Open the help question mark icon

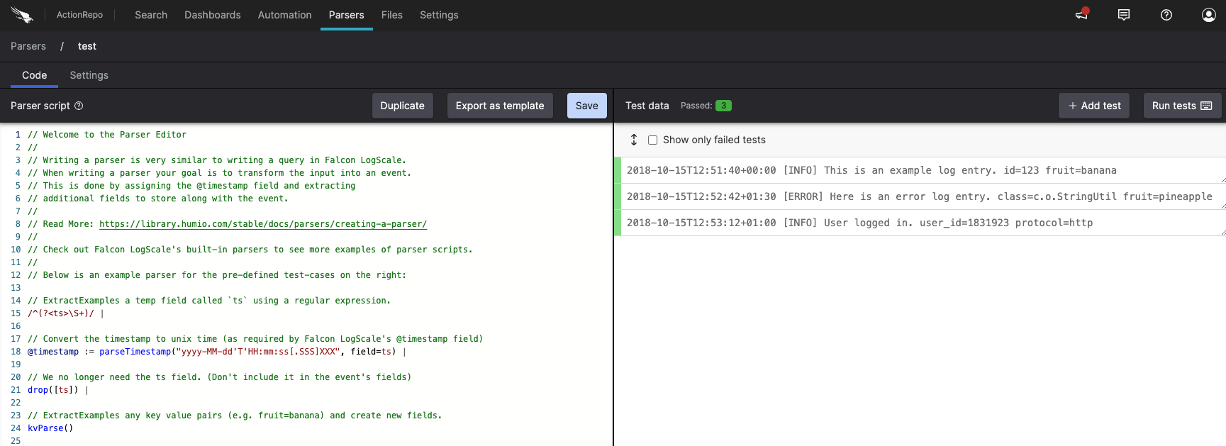tap(1166, 15)
